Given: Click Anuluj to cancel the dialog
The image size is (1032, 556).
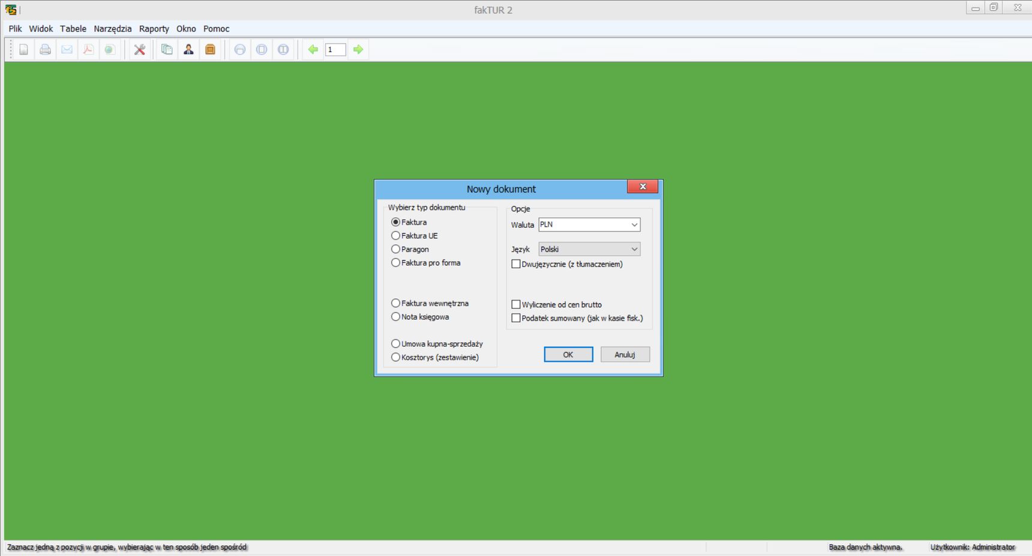Looking at the screenshot, I should pos(625,354).
